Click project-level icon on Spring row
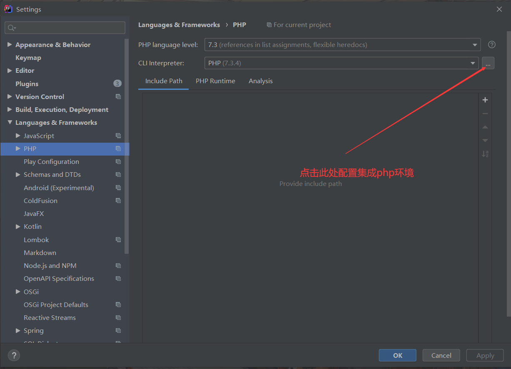This screenshot has width=511, height=369. click(x=118, y=330)
